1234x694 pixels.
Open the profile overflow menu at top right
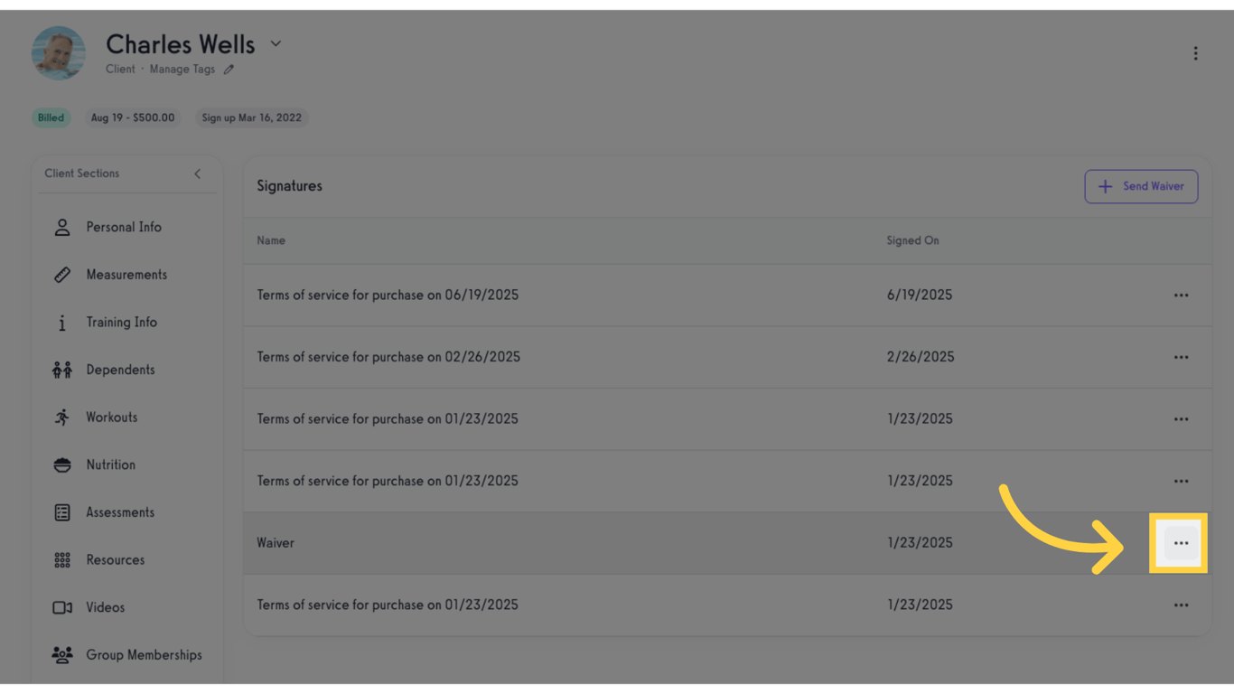(x=1197, y=52)
